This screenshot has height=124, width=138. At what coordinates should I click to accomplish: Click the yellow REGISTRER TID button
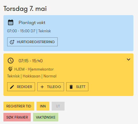pos(19,106)
